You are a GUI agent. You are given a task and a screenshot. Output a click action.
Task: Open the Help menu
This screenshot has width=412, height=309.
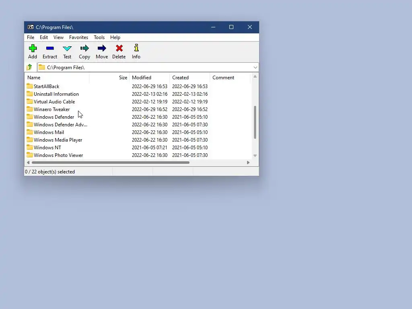[115, 37]
